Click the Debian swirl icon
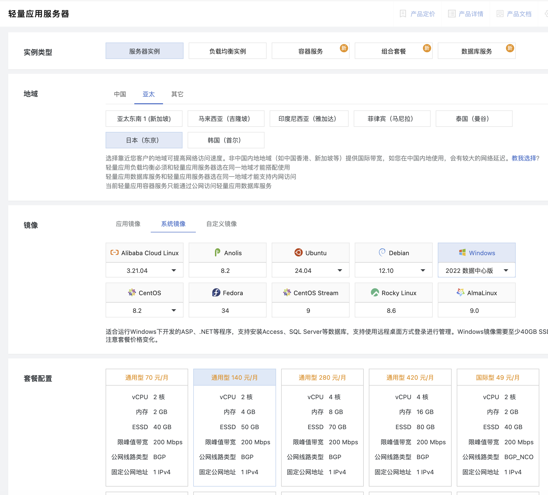548x495 pixels. (x=382, y=252)
